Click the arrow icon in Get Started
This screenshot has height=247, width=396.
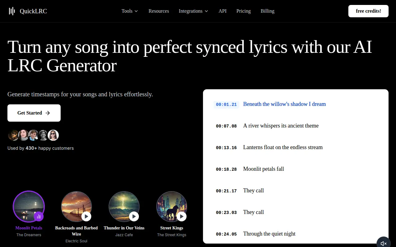point(48,113)
